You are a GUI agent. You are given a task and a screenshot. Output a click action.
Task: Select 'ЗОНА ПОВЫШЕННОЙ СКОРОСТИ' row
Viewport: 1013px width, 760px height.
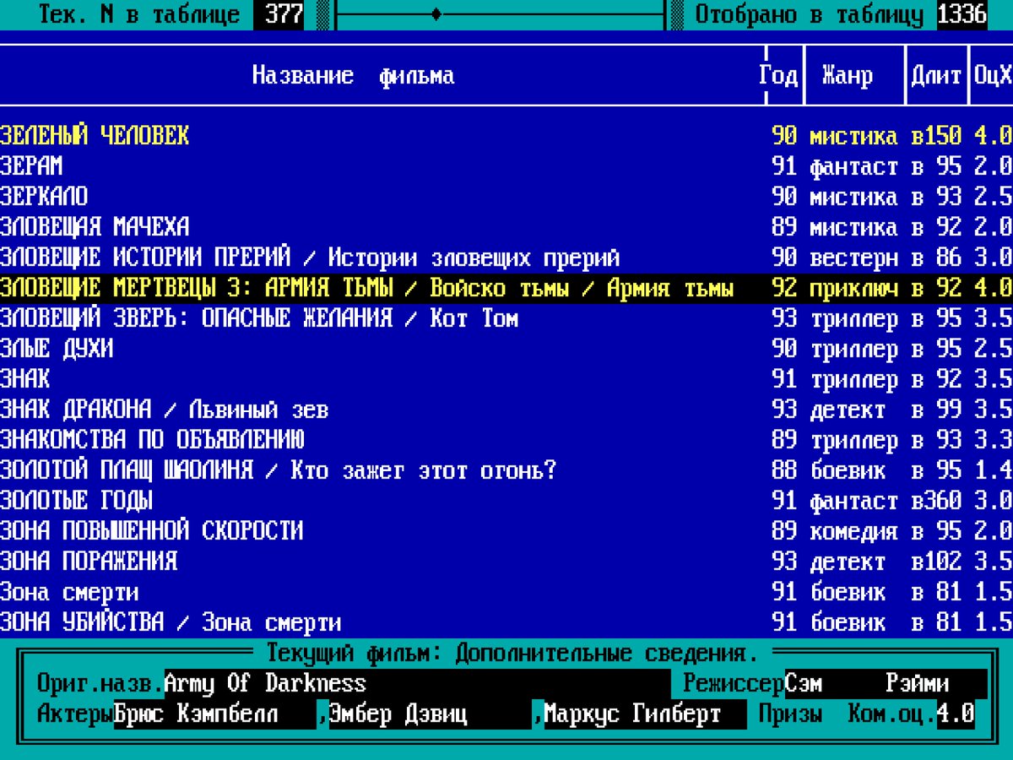point(506,531)
